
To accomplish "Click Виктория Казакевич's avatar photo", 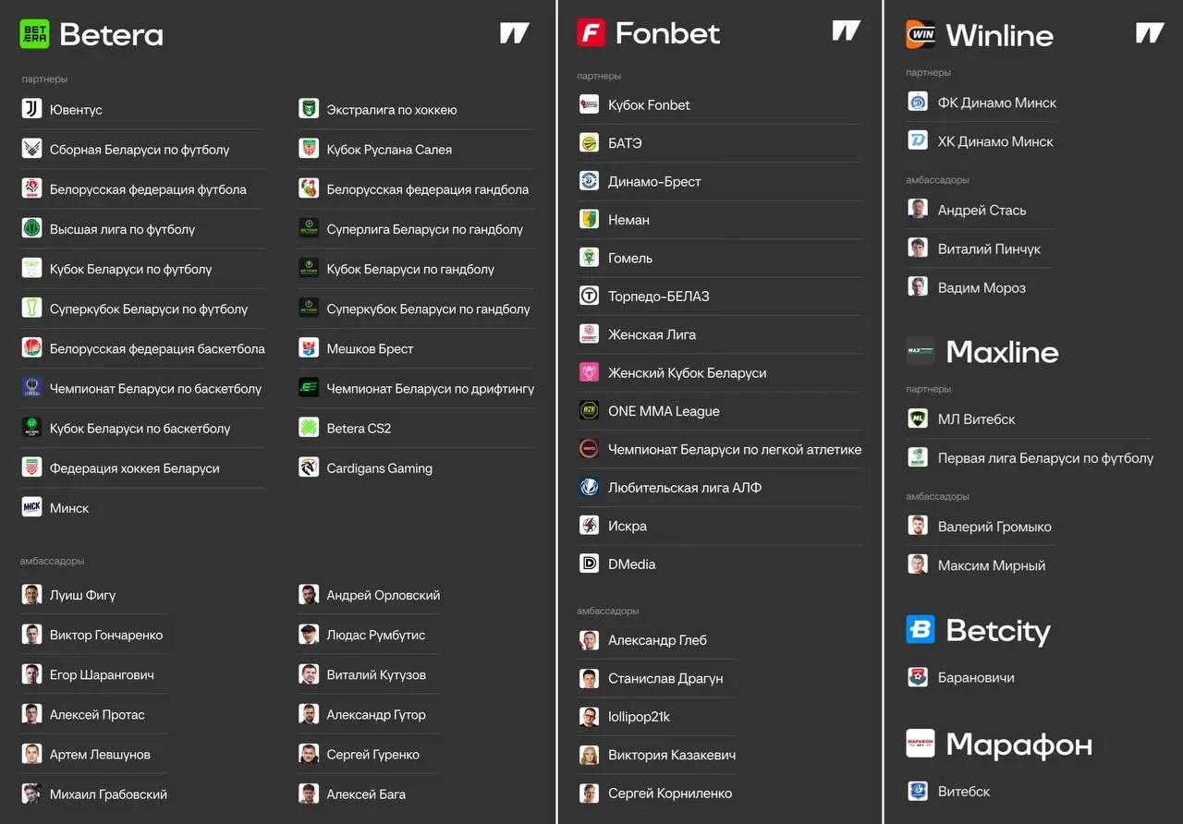I will [x=590, y=755].
